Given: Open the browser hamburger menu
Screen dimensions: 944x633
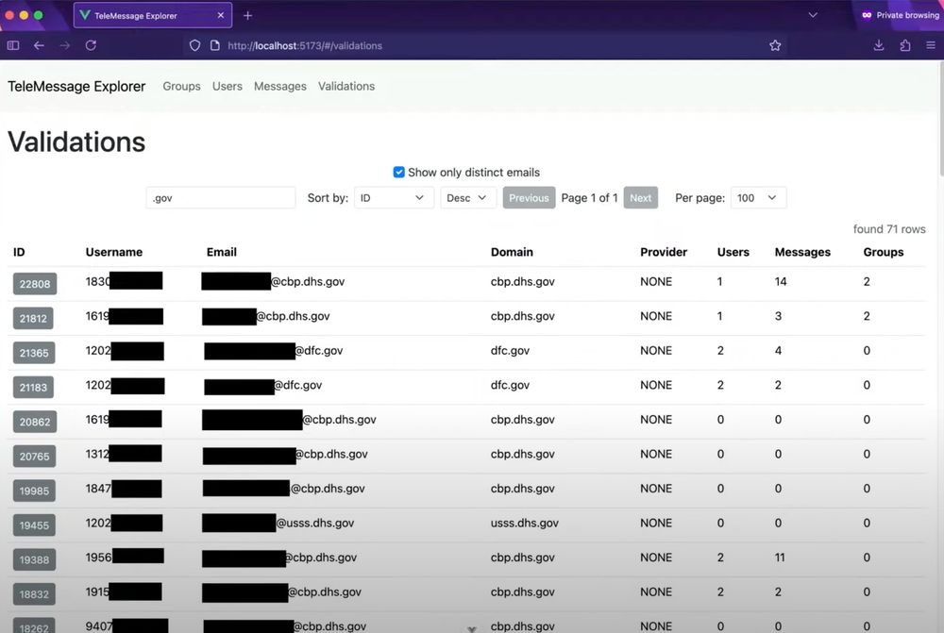Looking at the screenshot, I should [x=931, y=45].
